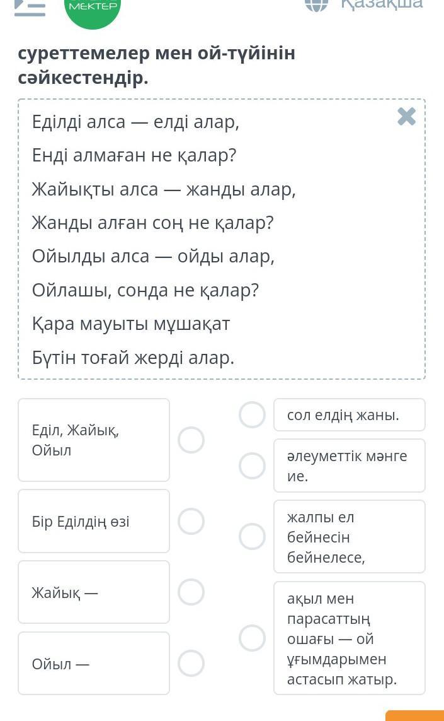
Task: Click the Ойыл — card
Action: (94, 663)
